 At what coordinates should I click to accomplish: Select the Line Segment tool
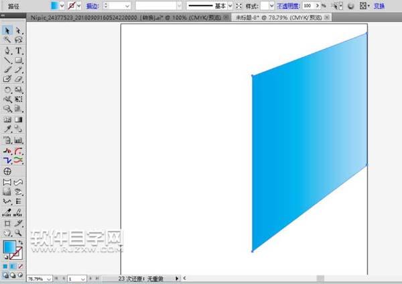tap(7, 60)
